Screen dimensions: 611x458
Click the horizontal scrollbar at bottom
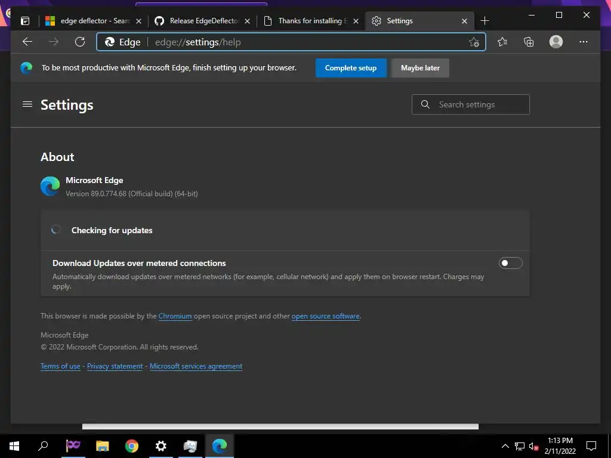(x=280, y=426)
